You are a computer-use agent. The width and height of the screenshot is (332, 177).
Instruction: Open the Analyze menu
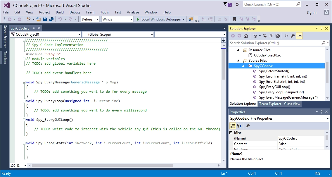[133, 12]
